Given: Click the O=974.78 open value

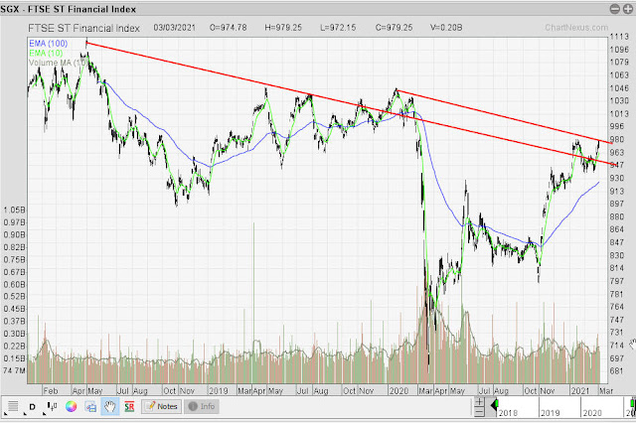Looking at the screenshot, I should [x=228, y=28].
